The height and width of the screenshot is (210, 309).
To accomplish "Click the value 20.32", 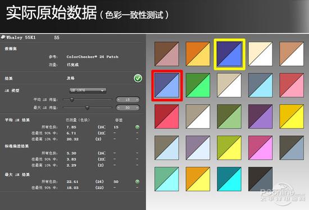I will 72,139.
